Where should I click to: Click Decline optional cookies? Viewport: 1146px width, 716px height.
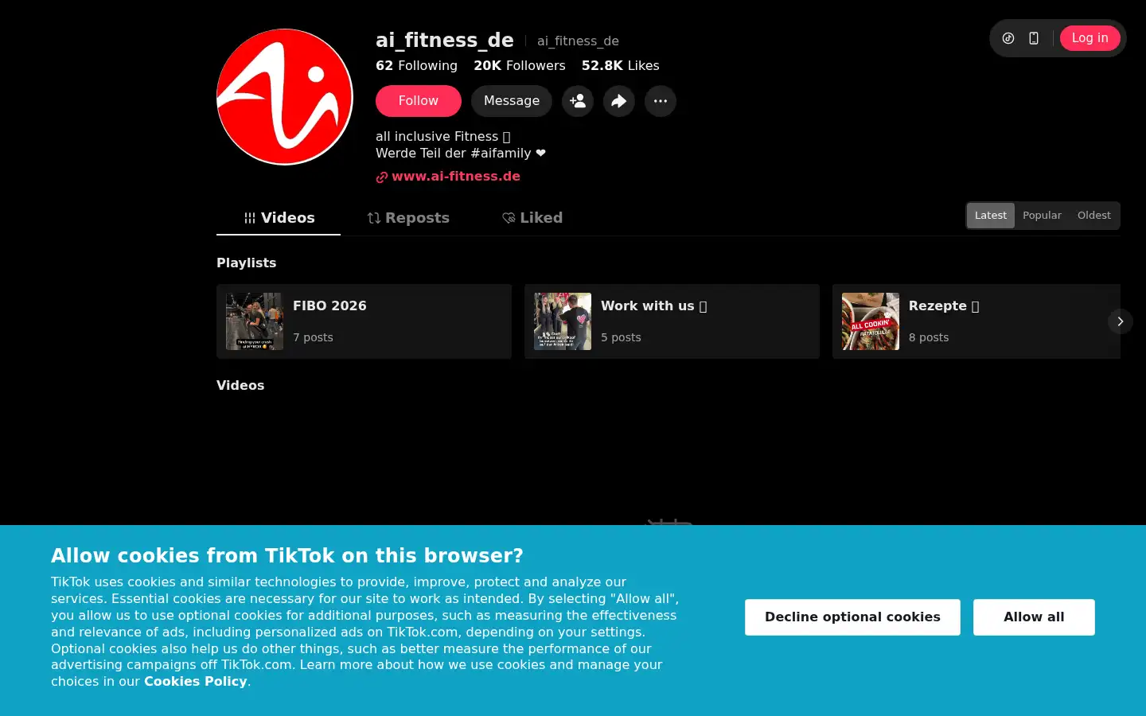point(852,617)
